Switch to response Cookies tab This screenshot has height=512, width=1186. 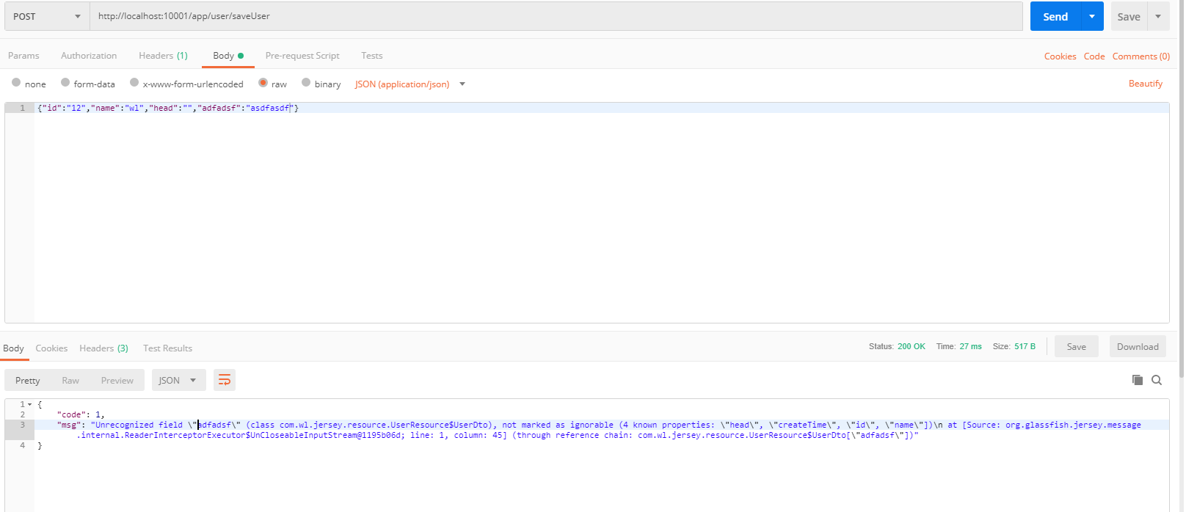coord(51,348)
